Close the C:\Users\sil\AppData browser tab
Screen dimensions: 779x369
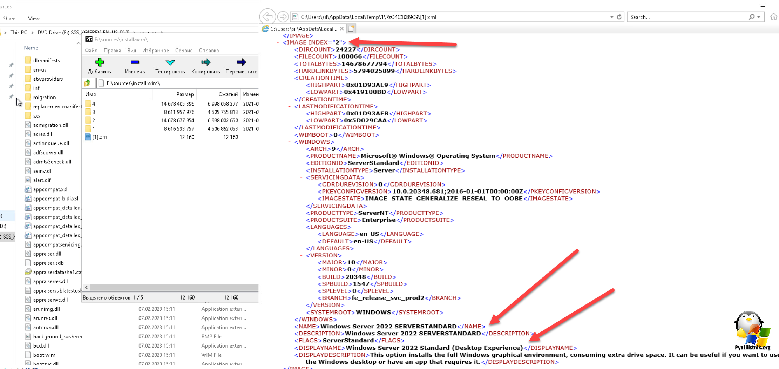341,29
